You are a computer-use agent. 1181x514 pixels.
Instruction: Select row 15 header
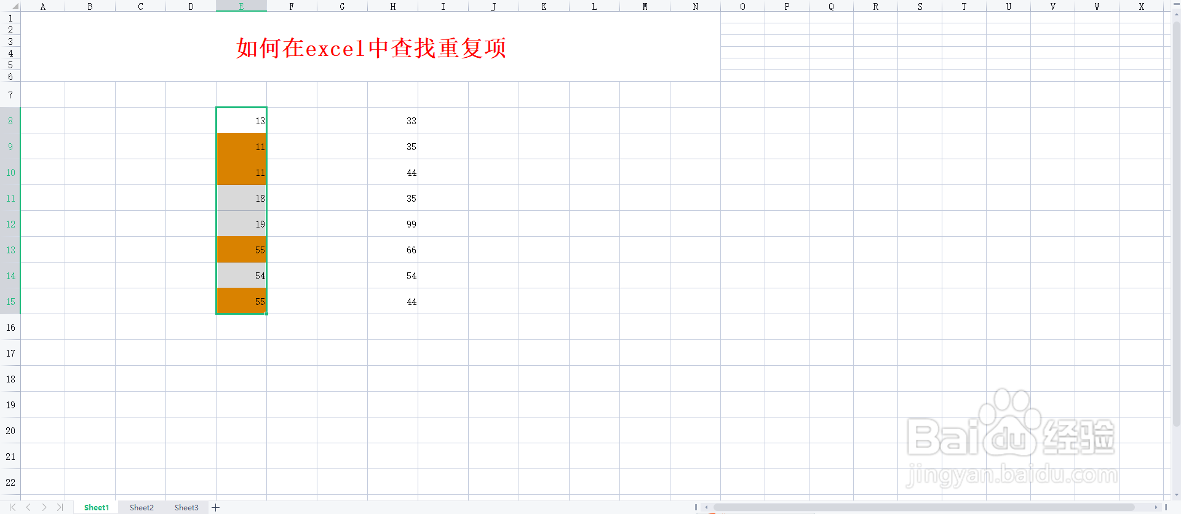10,301
